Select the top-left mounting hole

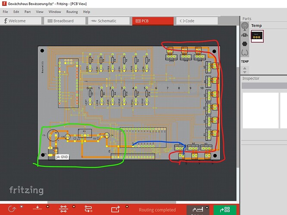42,51
